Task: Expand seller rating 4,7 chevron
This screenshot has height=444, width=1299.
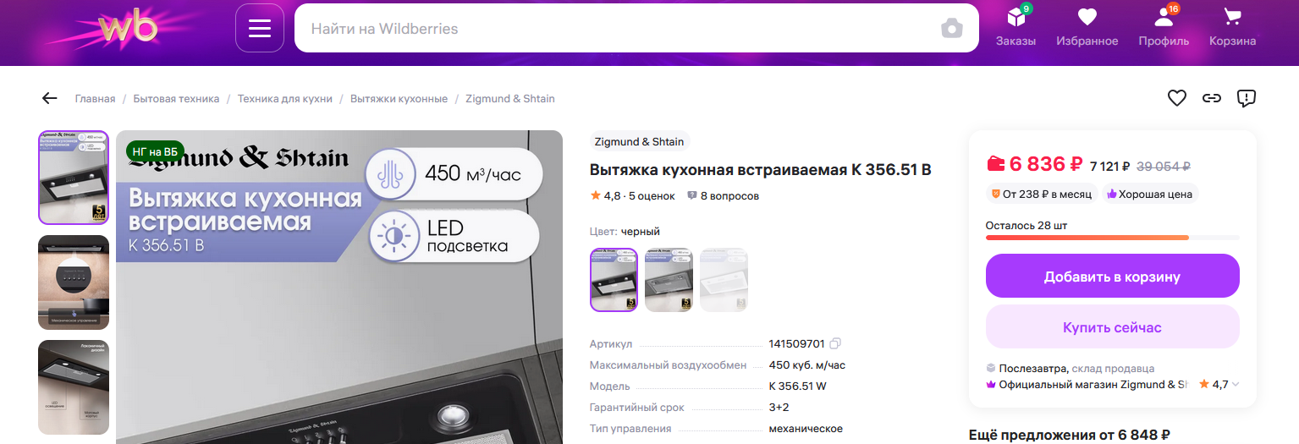Action: coord(1236,384)
